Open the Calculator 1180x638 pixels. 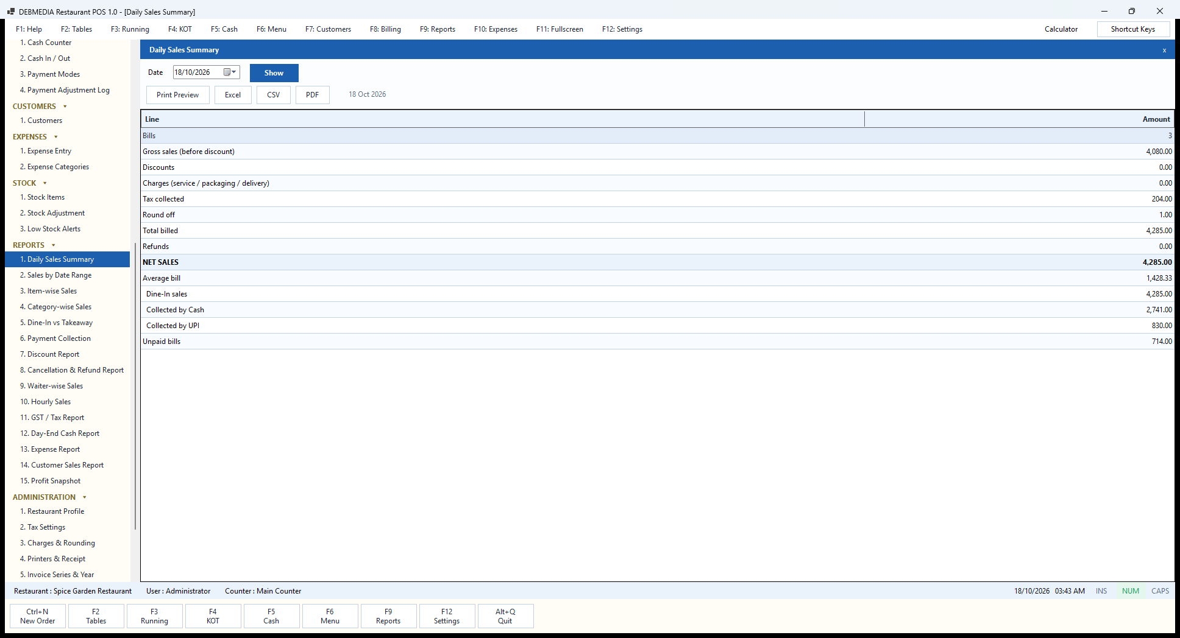(x=1061, y=29)
